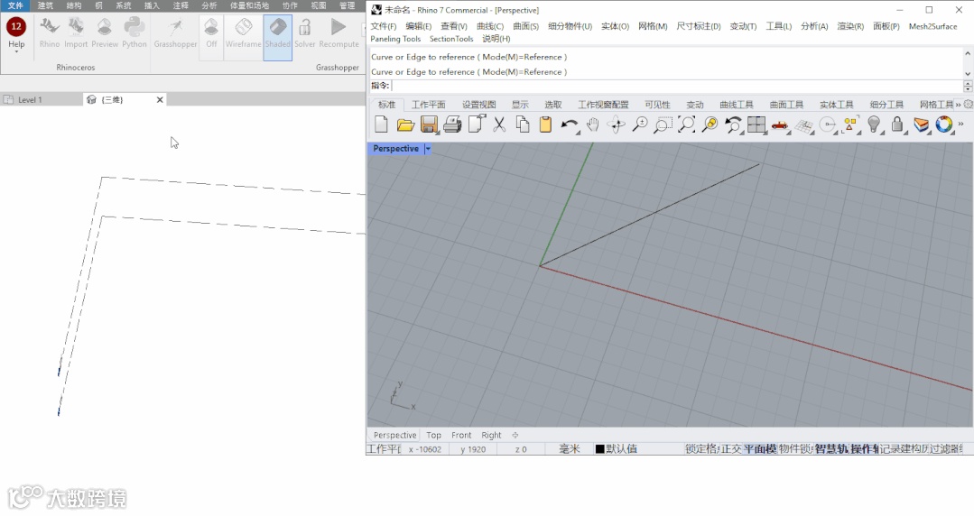Toggle 锁定格点 grid snap in status bar
Screen dimensions: 974x516
(702, 449)
